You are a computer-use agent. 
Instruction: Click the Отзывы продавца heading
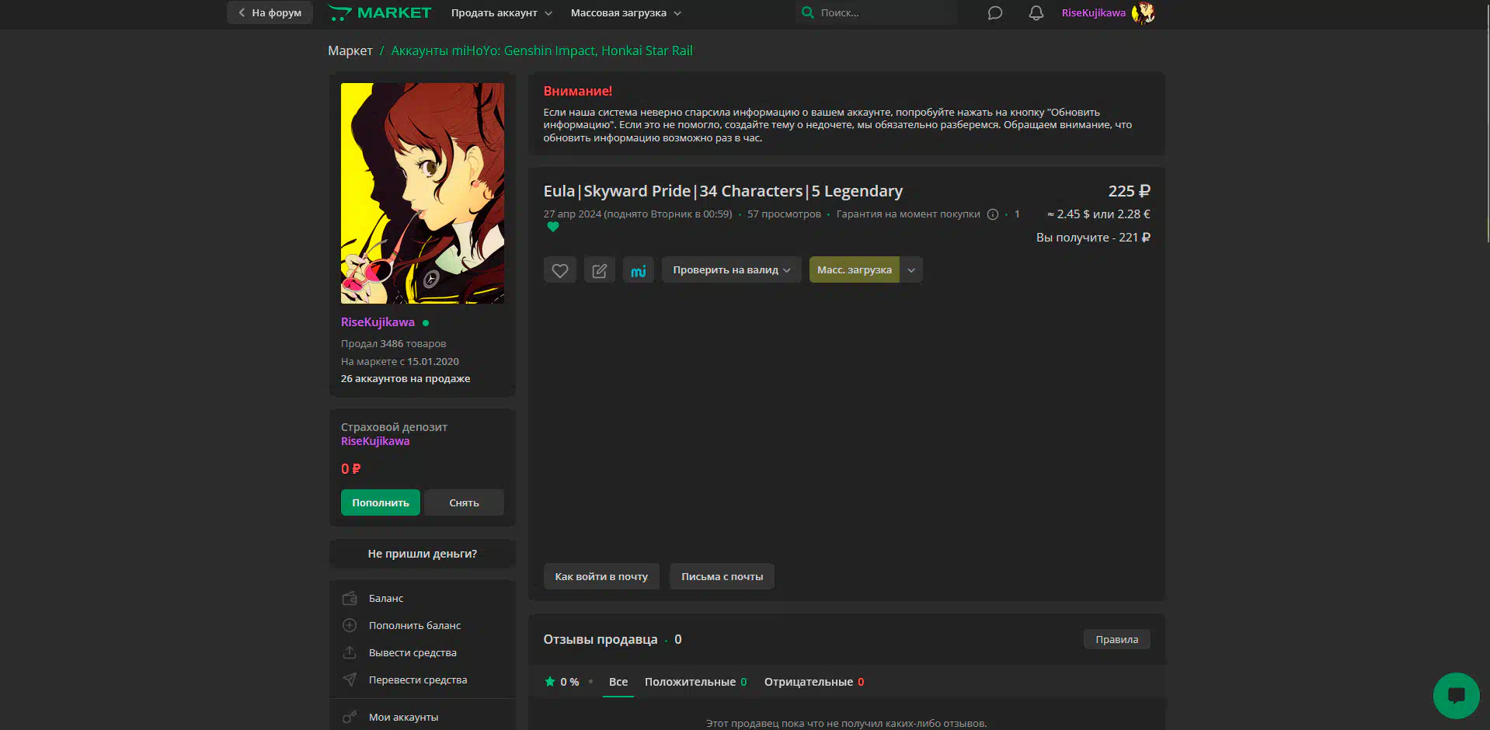[601, 639]
